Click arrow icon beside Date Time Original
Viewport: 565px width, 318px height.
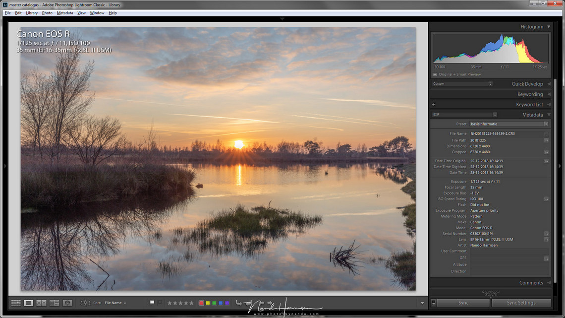click(546, 161)
